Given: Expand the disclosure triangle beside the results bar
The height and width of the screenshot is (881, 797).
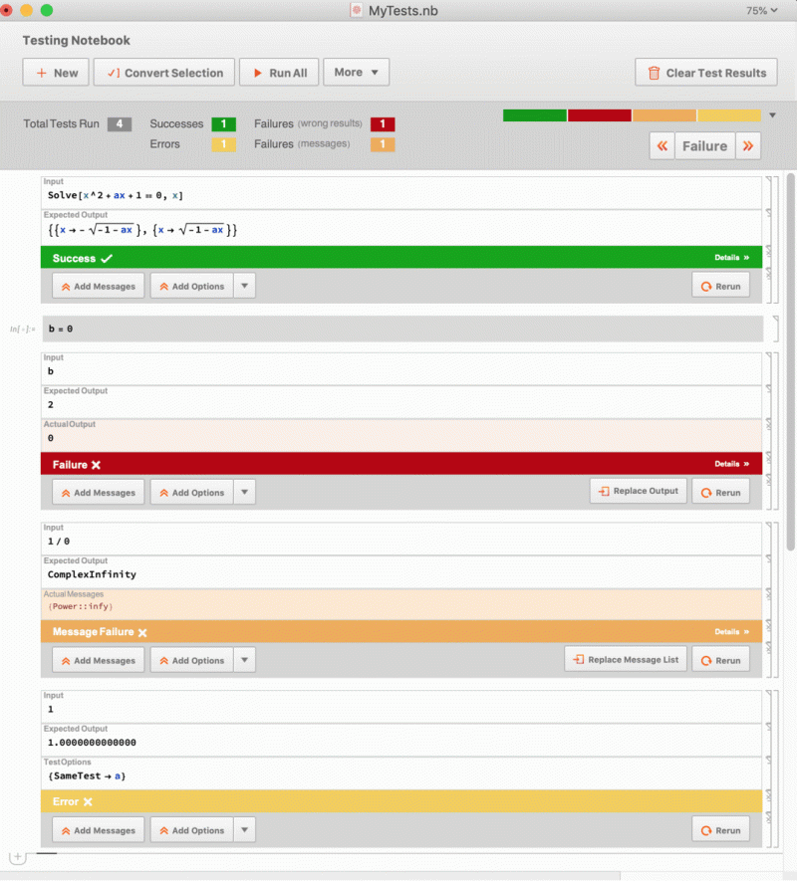Looking at the screenshot, I should coord(773,114).
